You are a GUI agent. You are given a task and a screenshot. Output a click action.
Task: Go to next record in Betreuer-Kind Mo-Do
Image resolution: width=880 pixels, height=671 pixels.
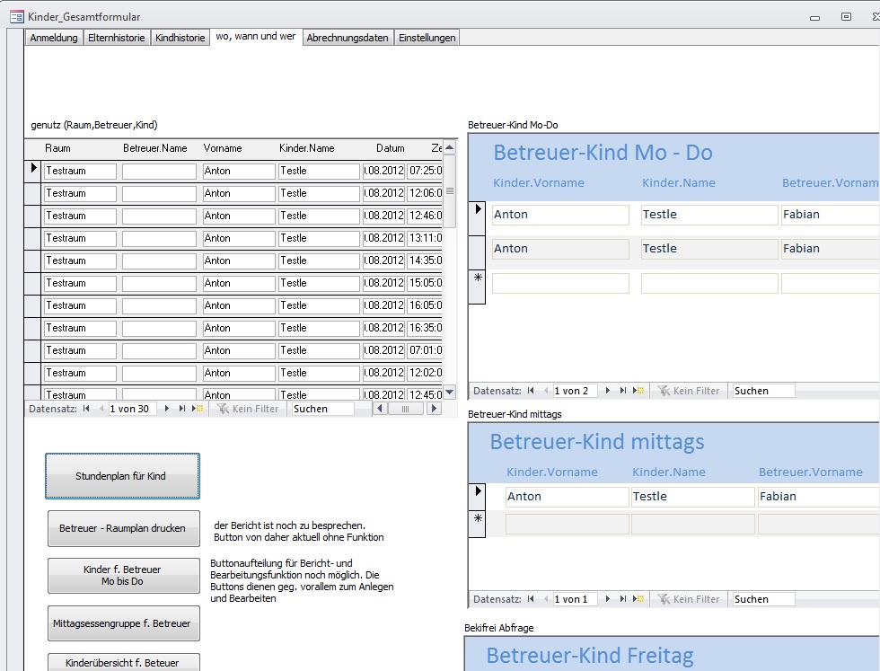(609, 391)
